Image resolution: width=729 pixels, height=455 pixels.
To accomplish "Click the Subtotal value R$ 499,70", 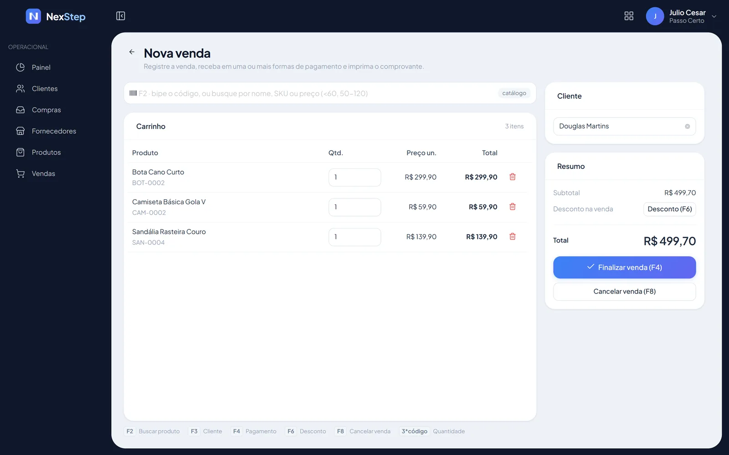I will tap(680, 193).
